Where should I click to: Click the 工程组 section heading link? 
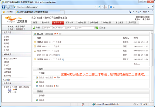click(40, 69)
